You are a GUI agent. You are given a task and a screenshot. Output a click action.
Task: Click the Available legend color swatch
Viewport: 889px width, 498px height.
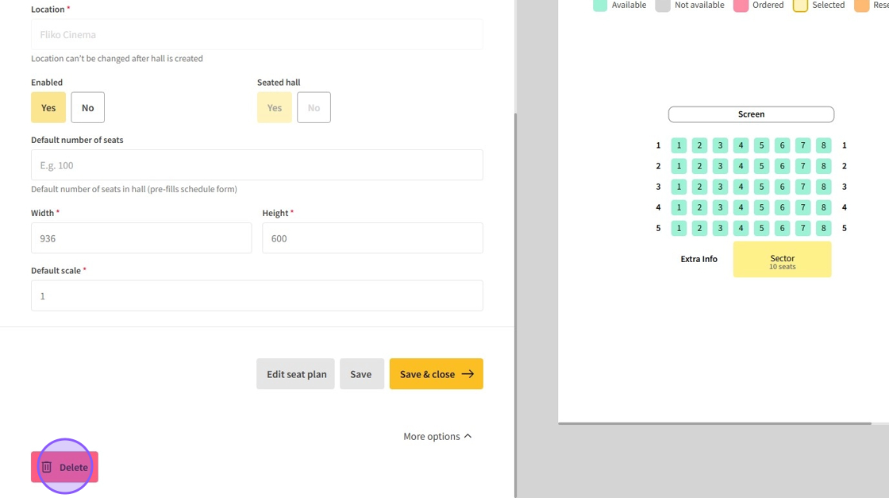pos(600,5)
